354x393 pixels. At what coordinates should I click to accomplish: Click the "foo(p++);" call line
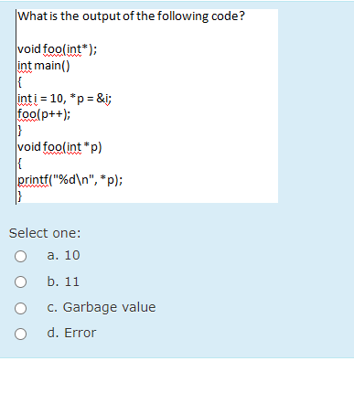tap(44, 114)
